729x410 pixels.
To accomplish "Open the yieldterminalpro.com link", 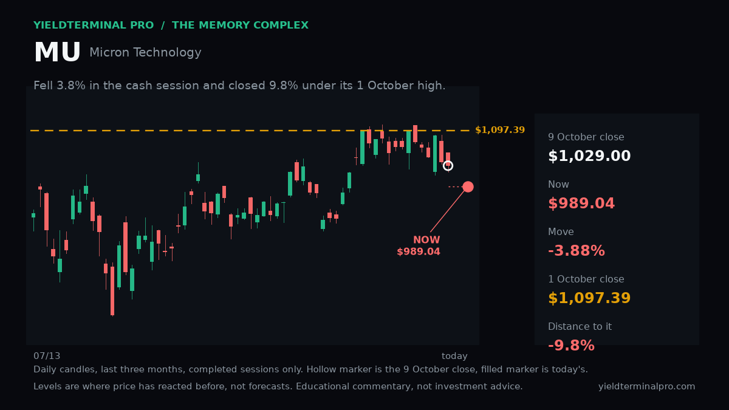I will point(646,387).
